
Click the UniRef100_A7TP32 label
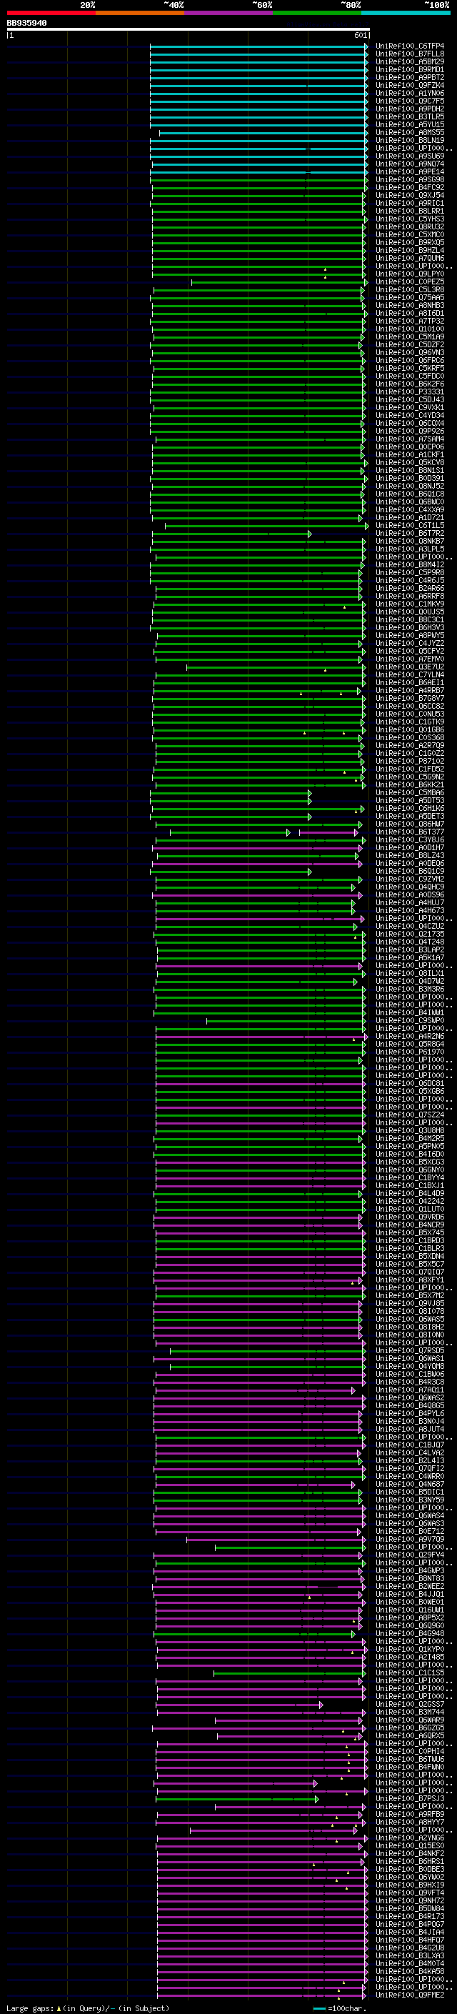(x=410, y=321)
